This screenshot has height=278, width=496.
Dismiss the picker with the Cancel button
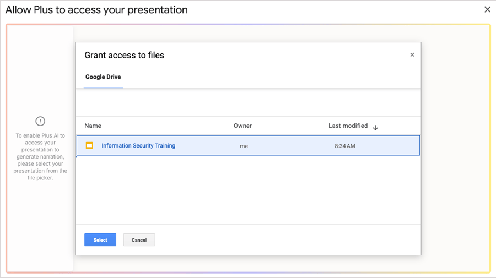[139, 240]
